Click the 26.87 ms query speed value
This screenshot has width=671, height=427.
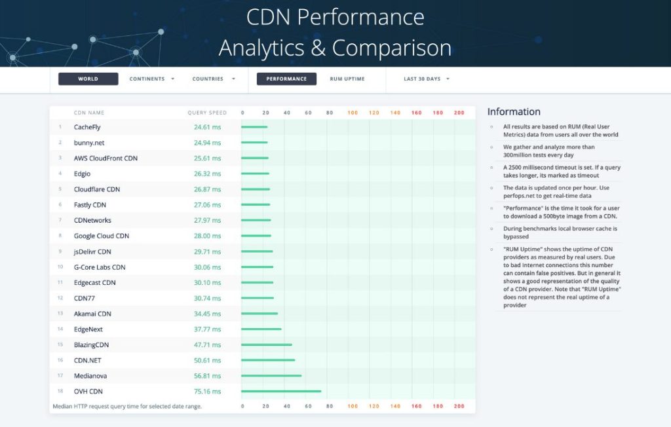click(208, 189)
